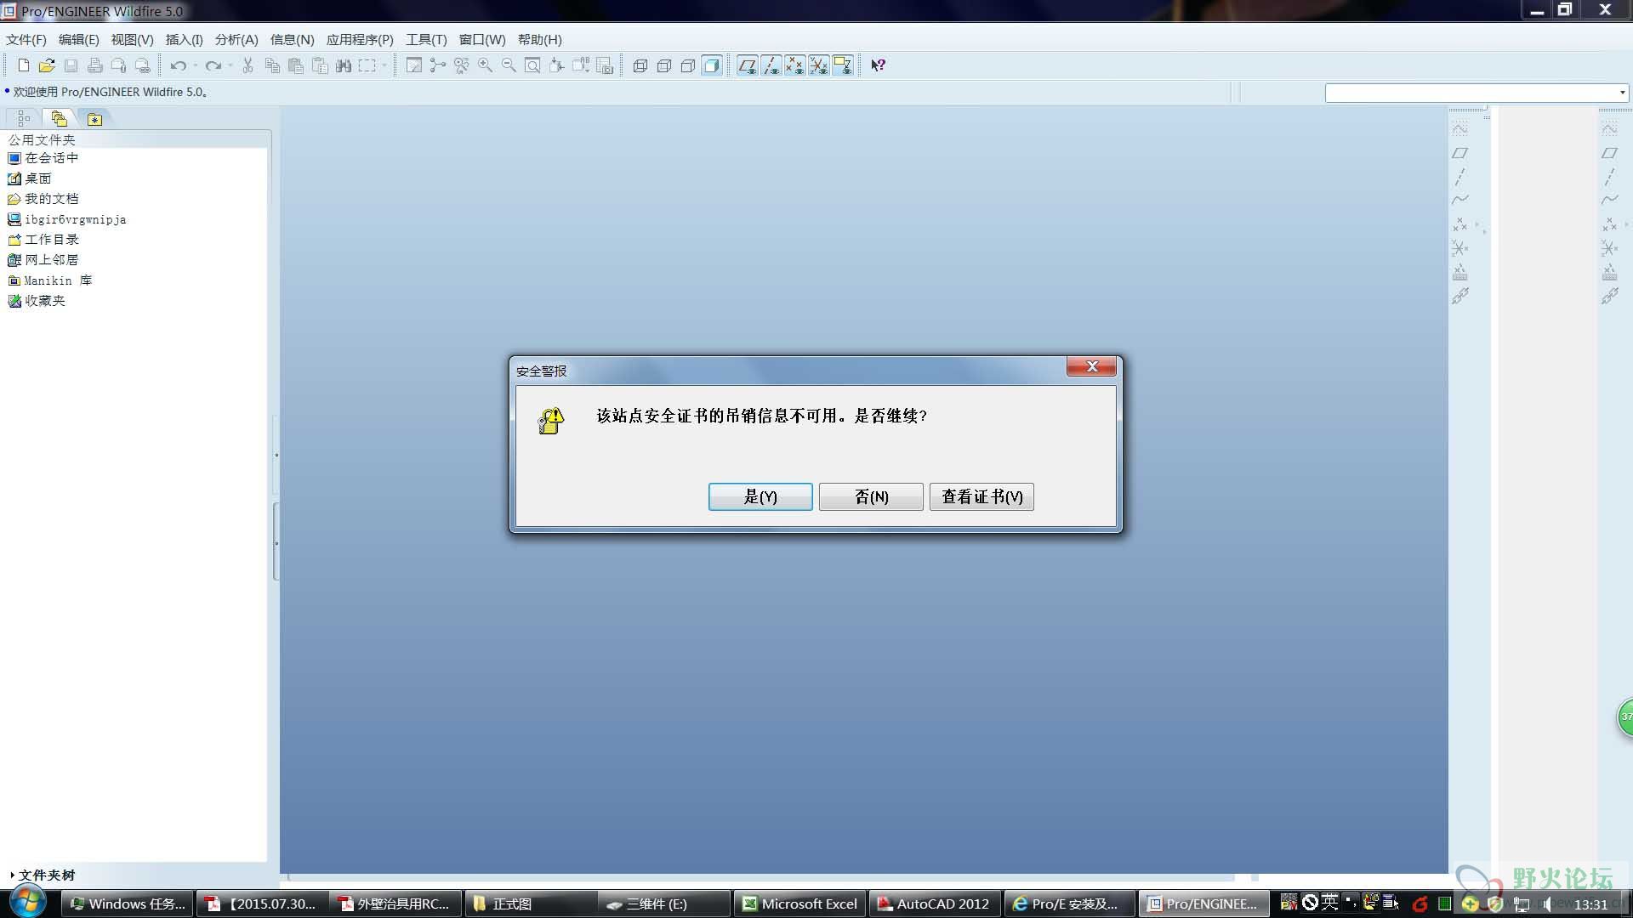Open an existing file via the folder icon
Viewport: 1633px width, 918px height.
click(47, 65)
